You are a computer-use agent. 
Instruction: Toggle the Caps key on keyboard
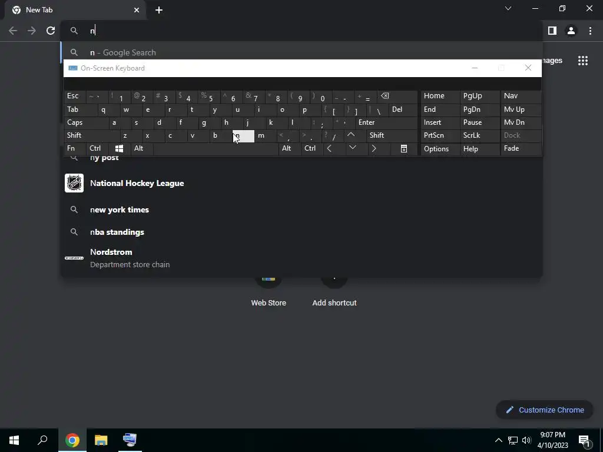pos(86,122)
